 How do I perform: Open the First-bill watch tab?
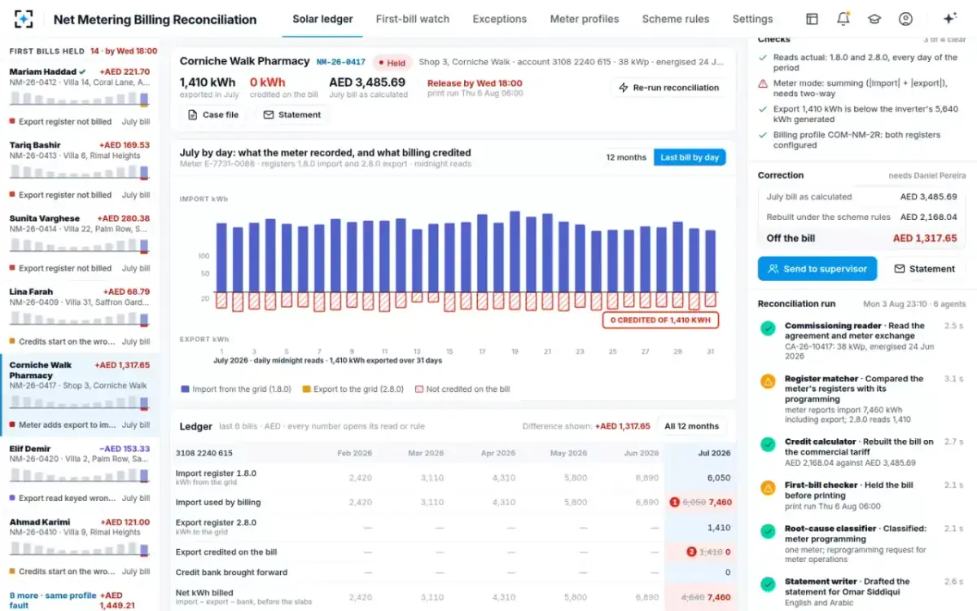tap(413, 19)
